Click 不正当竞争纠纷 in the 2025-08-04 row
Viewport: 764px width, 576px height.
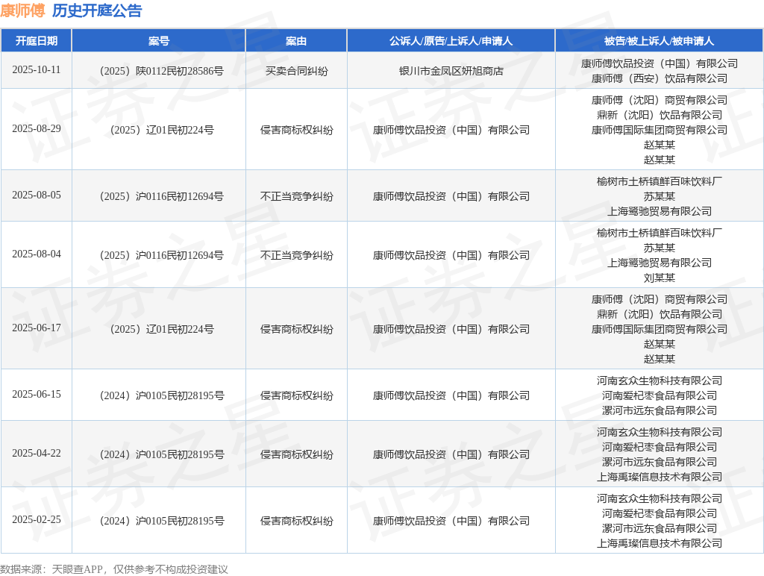[296, 255]
